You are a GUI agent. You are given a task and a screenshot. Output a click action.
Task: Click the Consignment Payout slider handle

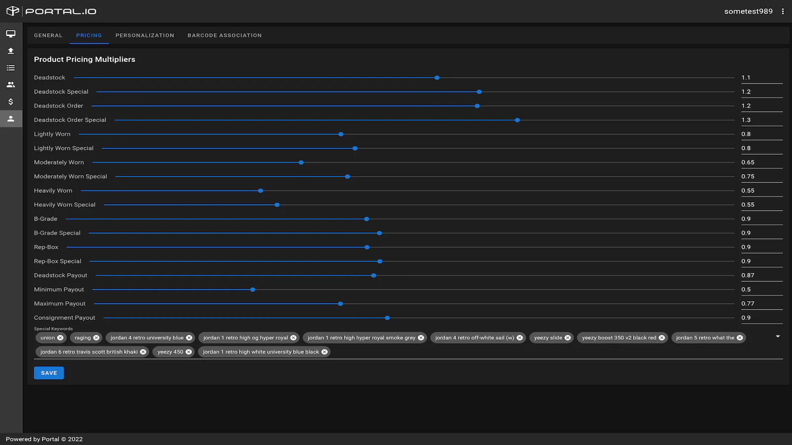click(387, 318)
